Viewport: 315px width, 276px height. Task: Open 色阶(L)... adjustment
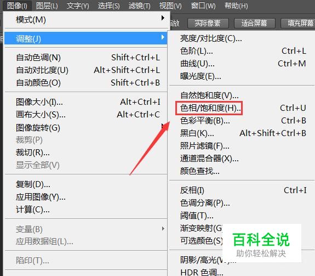click(x=242, y=51)
